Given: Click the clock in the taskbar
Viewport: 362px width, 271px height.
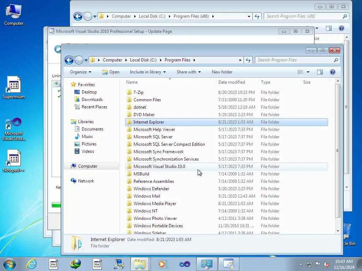Looking at the screenshot, I should (344, 264).
